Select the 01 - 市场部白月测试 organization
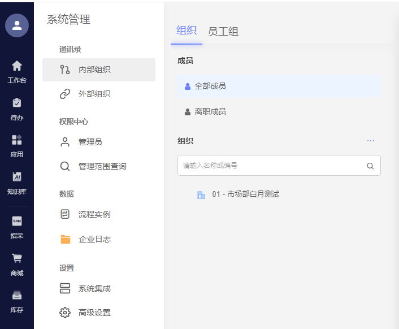 245,194
